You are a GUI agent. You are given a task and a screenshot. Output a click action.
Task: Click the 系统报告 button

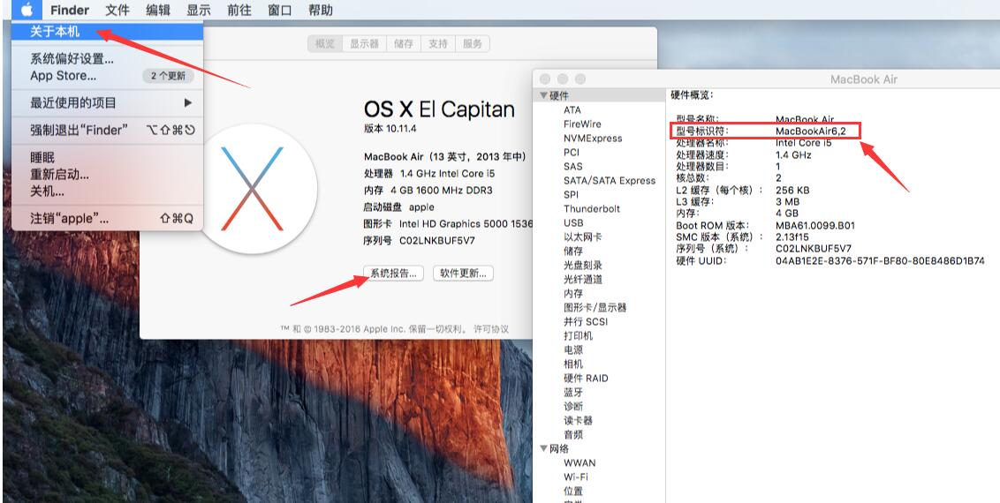click(393, 274)
